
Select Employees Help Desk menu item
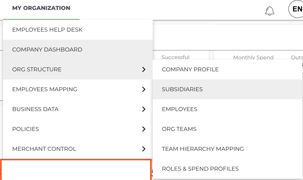[78, 30]
